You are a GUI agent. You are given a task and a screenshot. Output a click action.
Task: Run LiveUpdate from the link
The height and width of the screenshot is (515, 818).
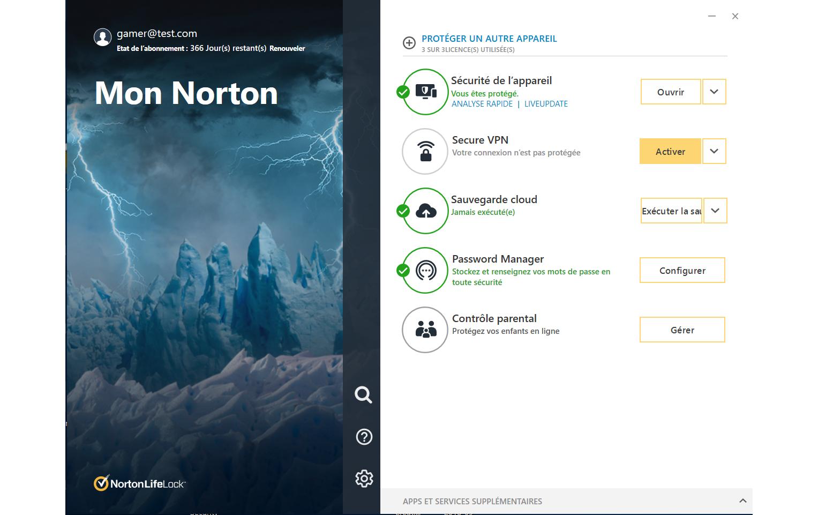click(546, 103)
